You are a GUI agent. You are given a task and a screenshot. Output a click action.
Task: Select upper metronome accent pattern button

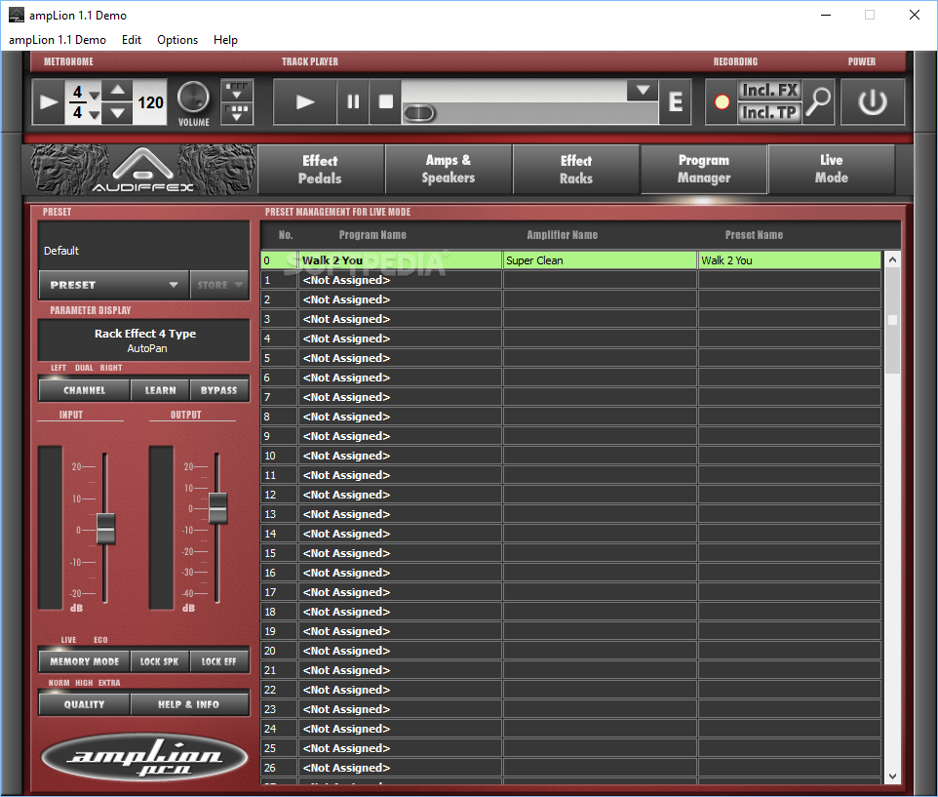click(x=237, y=91)
